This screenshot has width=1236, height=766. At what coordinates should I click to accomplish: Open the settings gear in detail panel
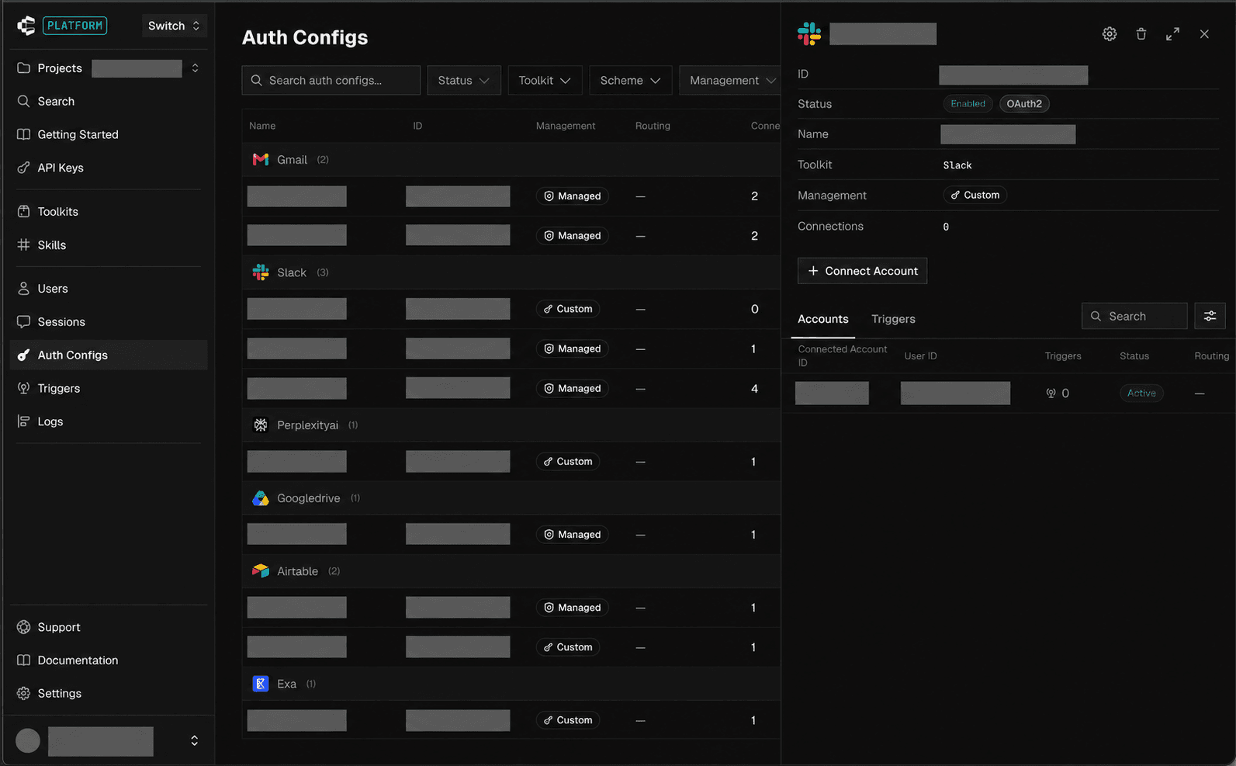(x=1110, y=34)
